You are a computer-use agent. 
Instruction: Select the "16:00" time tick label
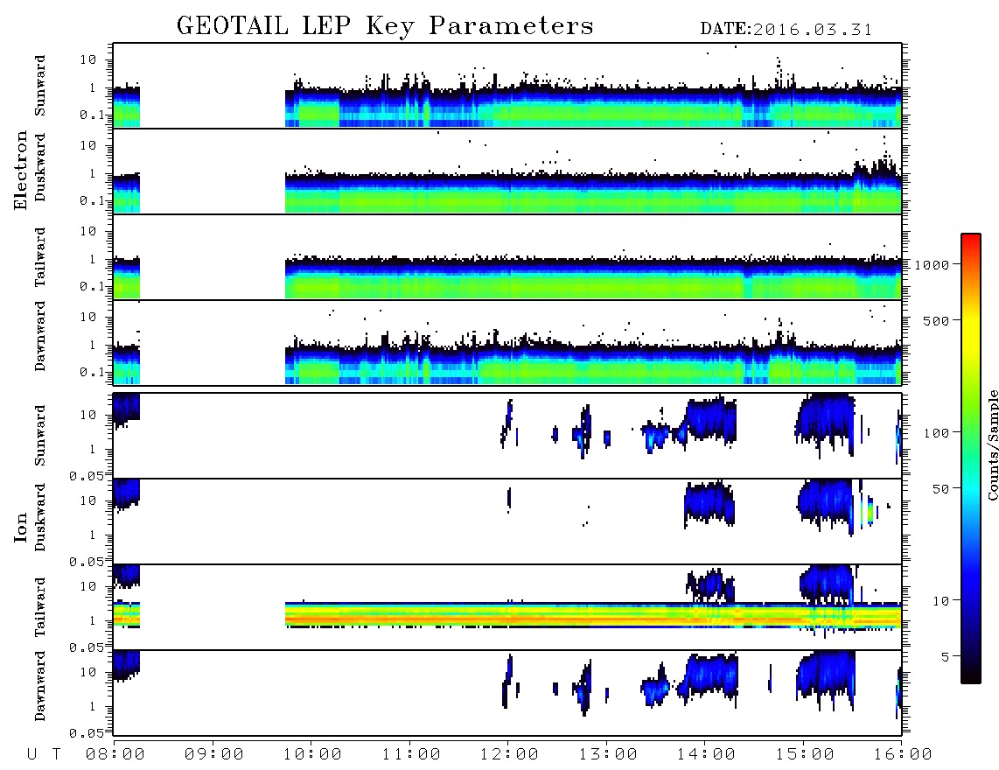[x=903, y=755]
